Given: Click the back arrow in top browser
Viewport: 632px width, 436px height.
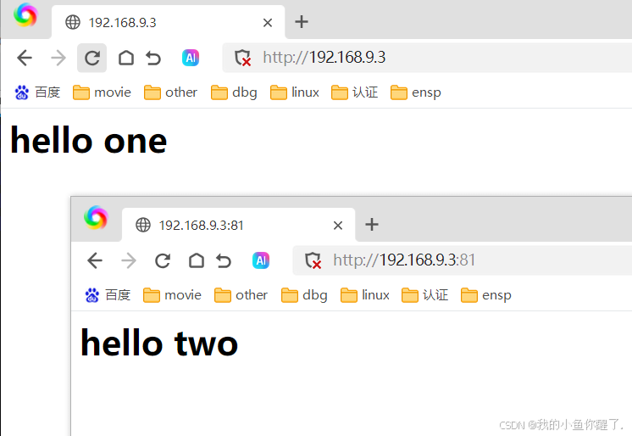Looking at the screenshot, I should point(25,58).
